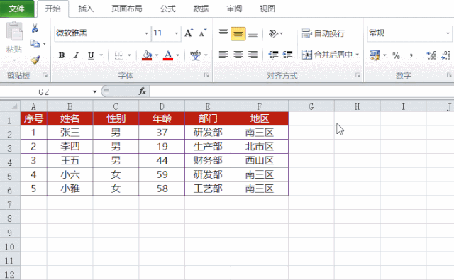The width and height of the screenshot is (454, 280).
Task: Select the cell containing 张三
Action: 70,133
